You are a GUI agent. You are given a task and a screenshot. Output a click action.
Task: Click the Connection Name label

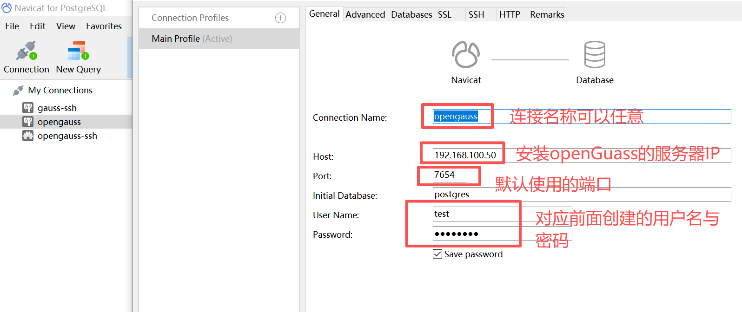tap(350, 117)
